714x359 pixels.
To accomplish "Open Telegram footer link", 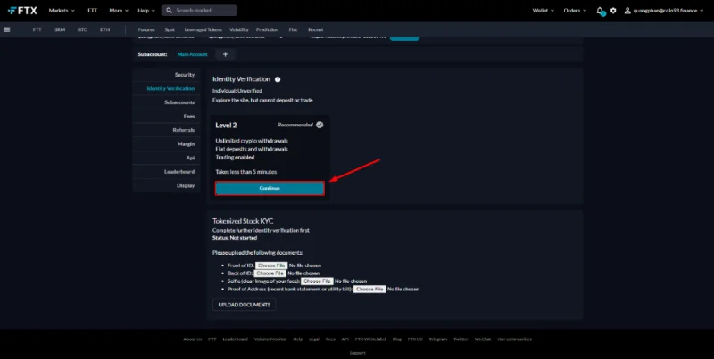I will click(437, 339).
